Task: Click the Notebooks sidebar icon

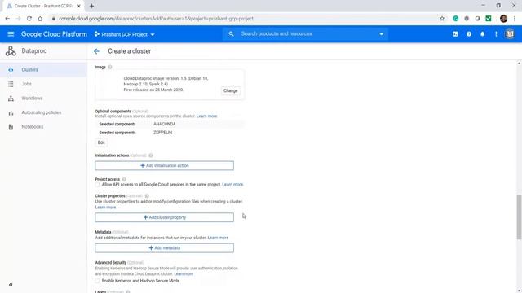Action: click(x=11, y=127)
